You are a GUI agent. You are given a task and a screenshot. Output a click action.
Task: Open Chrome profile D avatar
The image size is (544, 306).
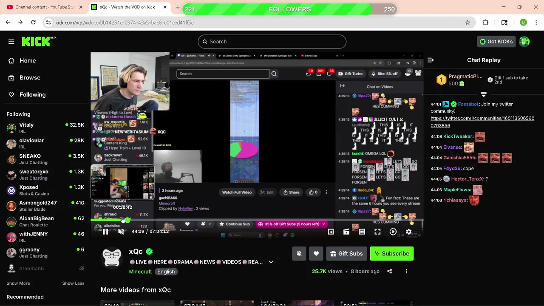tap(523, 23)
